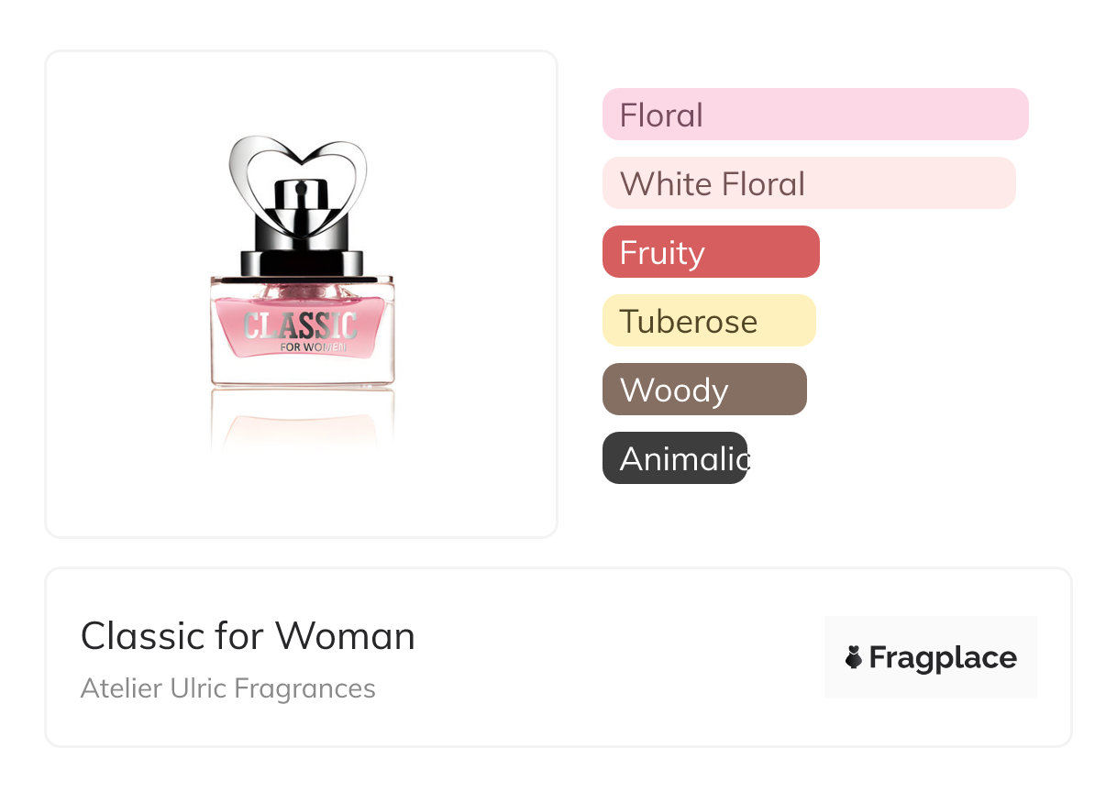The width and height of the screenshot is (1117, 792).
Task: Click the pink bottle shoulder above the CLASSIC lettering
Action: tap(302, 293)
